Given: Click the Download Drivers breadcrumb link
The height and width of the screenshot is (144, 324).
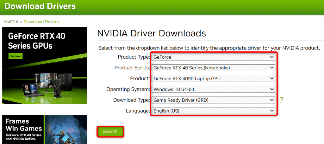Looking at the screenshot, I should pos(41,22).
